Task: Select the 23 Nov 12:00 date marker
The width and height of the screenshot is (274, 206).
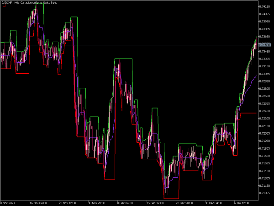Action: [68, 203]
